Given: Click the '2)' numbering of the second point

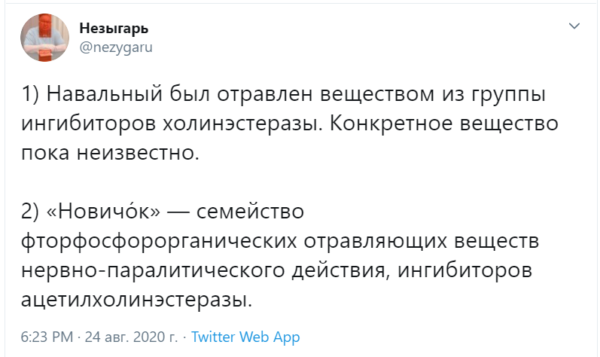Looking at the screenshot, I should (30, 212).
